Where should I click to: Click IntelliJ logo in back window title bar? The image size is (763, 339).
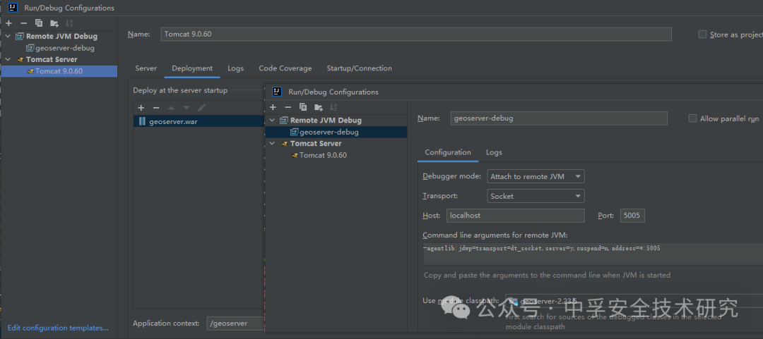tap(13, 8)
